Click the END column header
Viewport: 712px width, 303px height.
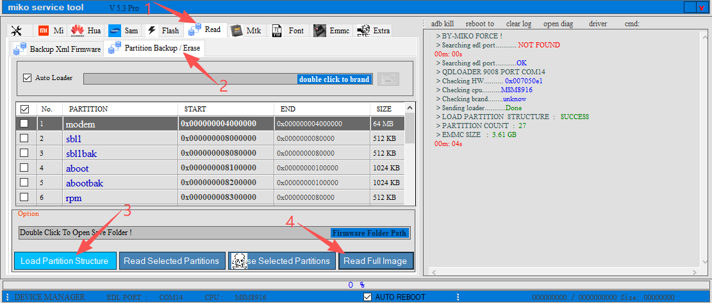(x=322, y=109)
